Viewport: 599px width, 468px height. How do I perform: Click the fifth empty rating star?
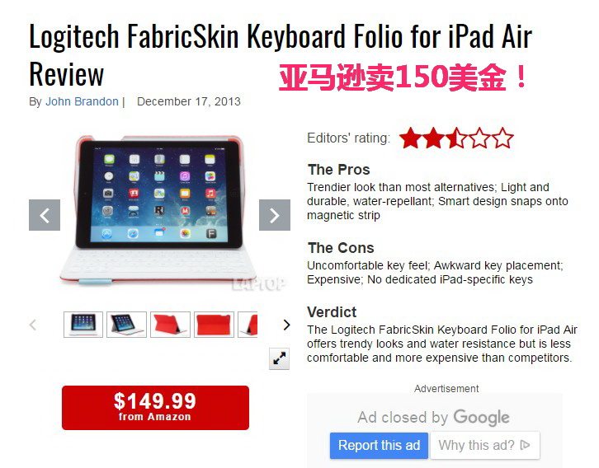pos(502,138)
